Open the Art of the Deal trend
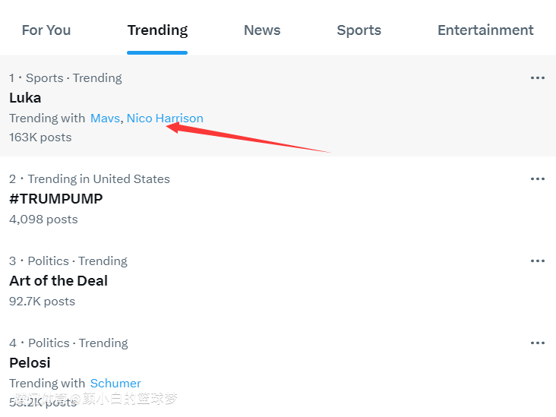The height and width of the screenshot is (417, 556). click(x=58, y=281)
